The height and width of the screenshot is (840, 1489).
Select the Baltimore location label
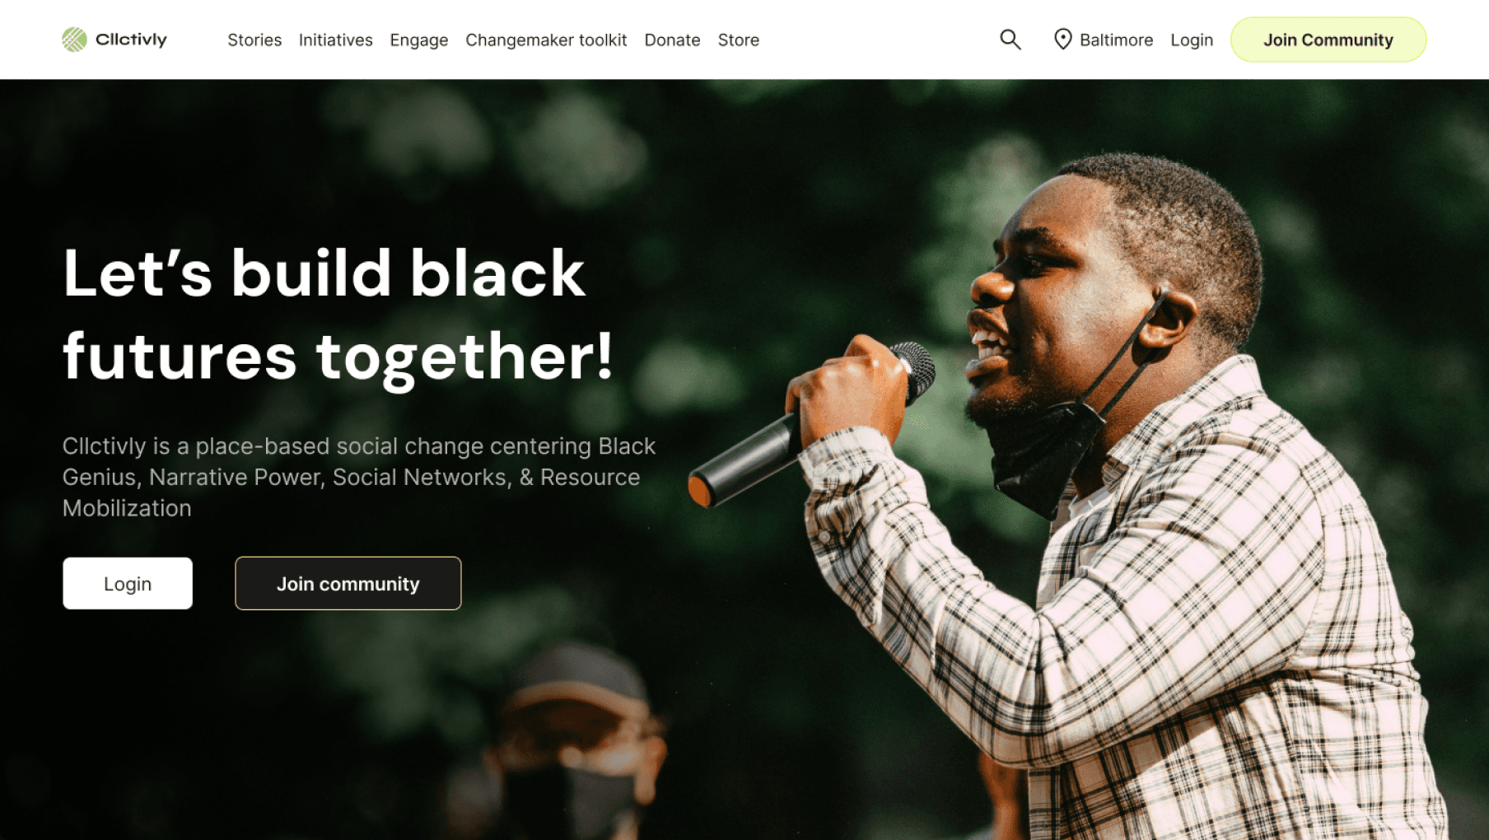coord(1116,40)
